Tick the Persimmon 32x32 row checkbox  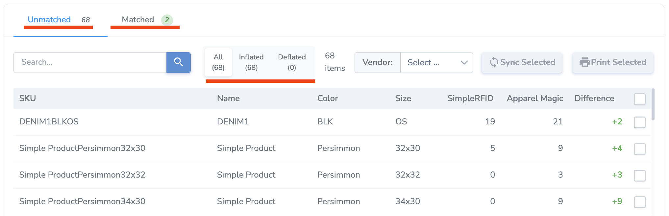(x=639, y=175)
